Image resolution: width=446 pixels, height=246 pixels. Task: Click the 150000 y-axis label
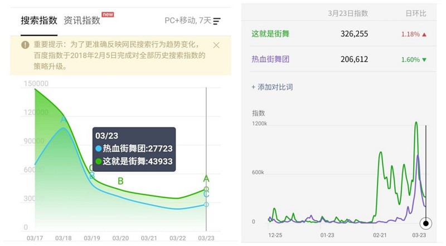click(36, 83)
